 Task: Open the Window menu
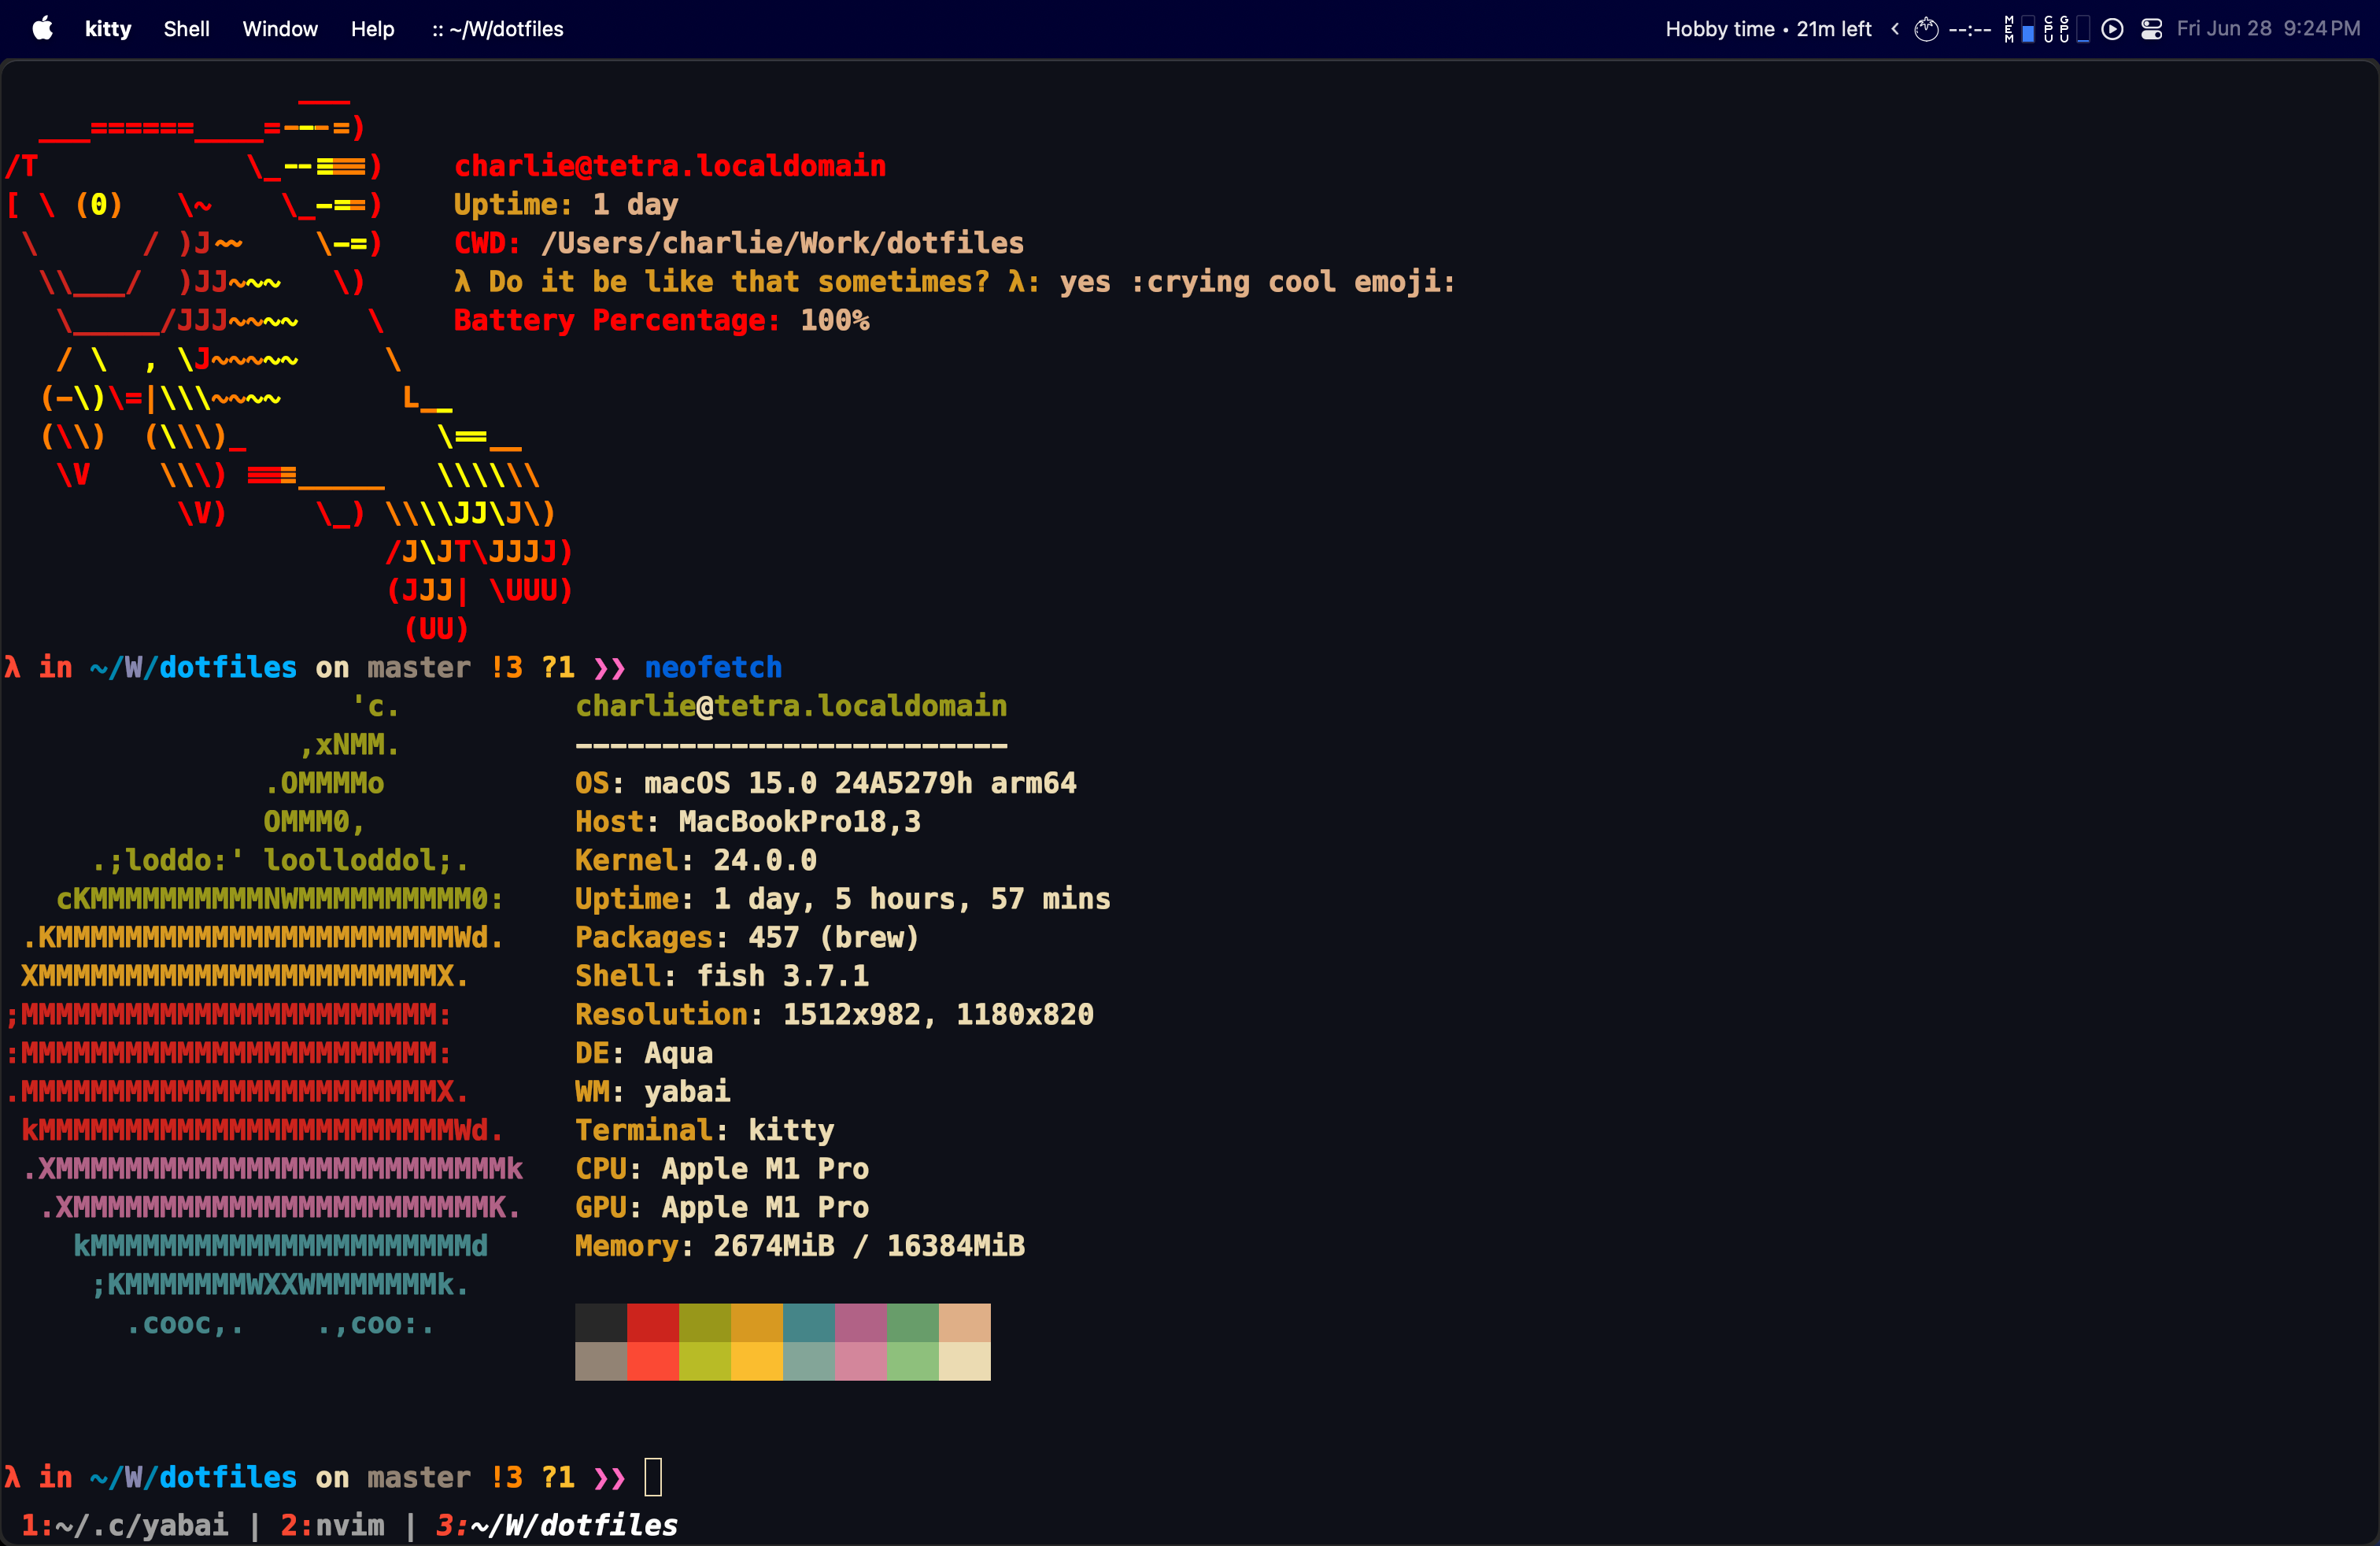(x=280, y=29)
